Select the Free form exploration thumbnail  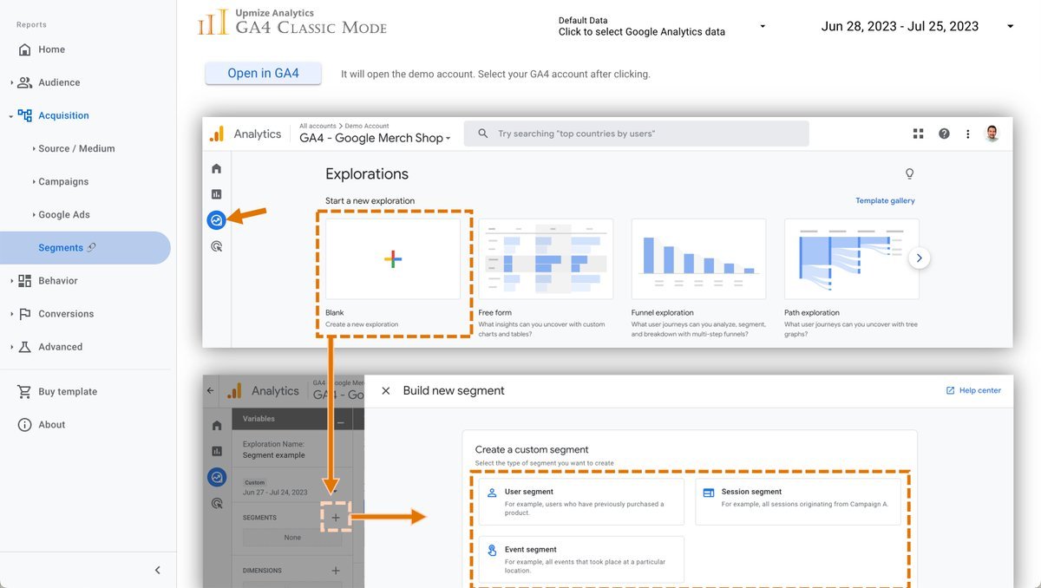546,258
